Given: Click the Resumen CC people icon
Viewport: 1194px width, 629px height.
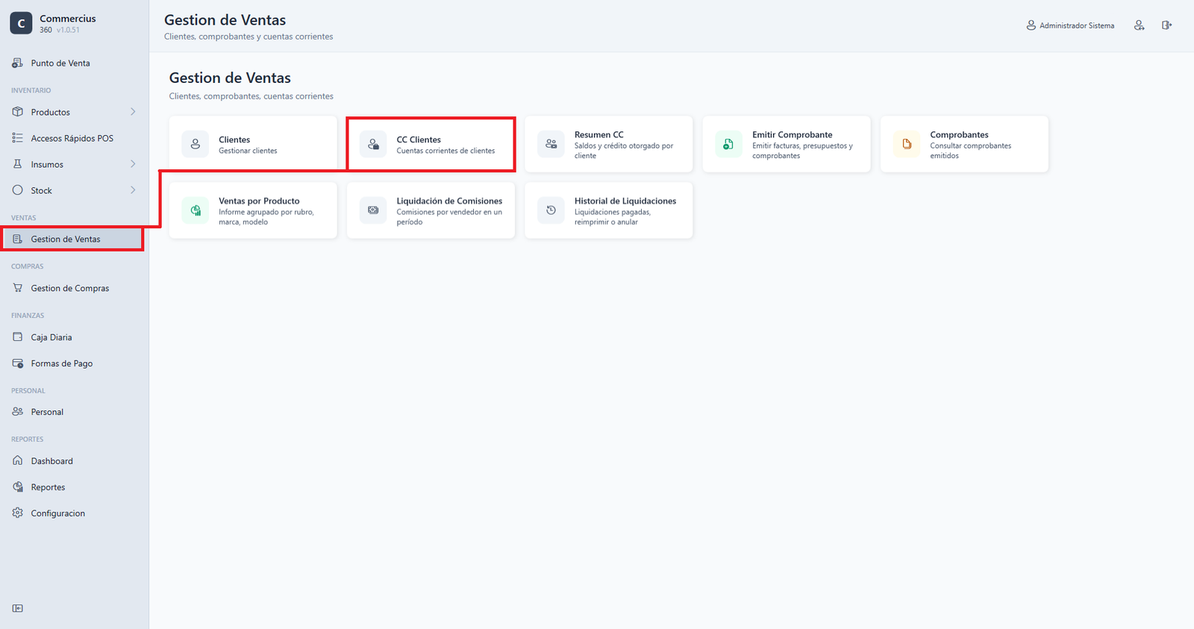Looking at the screenshot, I should (x=551, y=144).
